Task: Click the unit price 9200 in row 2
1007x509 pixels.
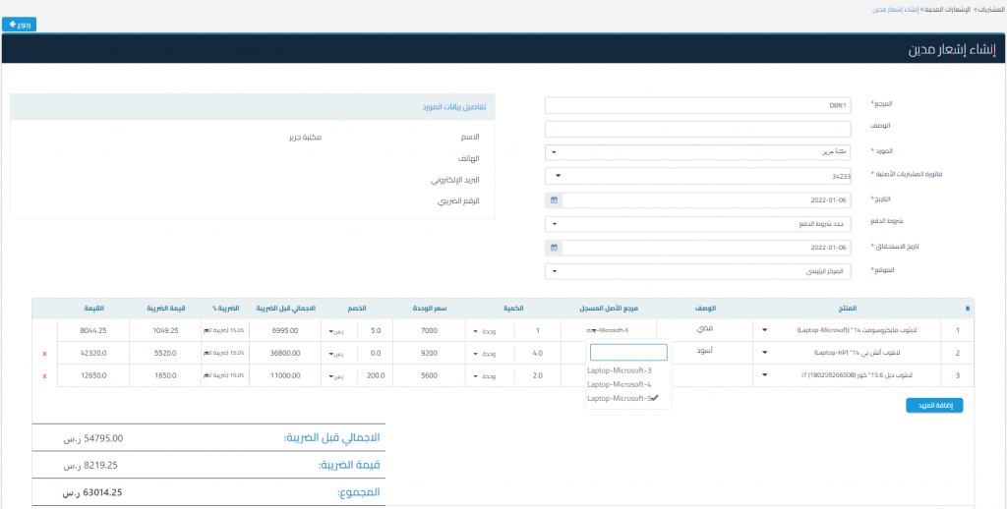Action: pos(429,353)
